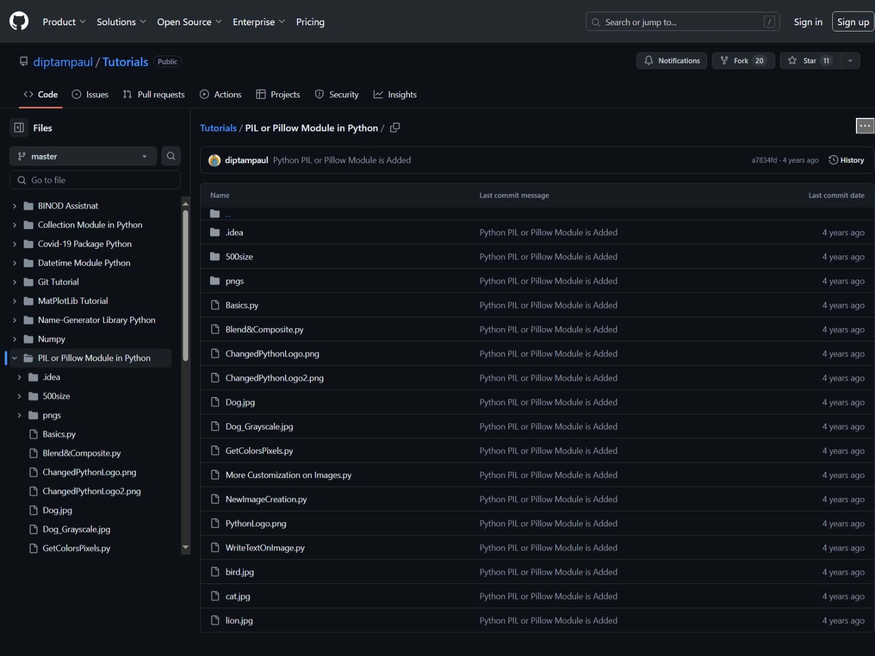
Task: Expand .idea subfolder chevron in tree
Action: click(19, 377)
